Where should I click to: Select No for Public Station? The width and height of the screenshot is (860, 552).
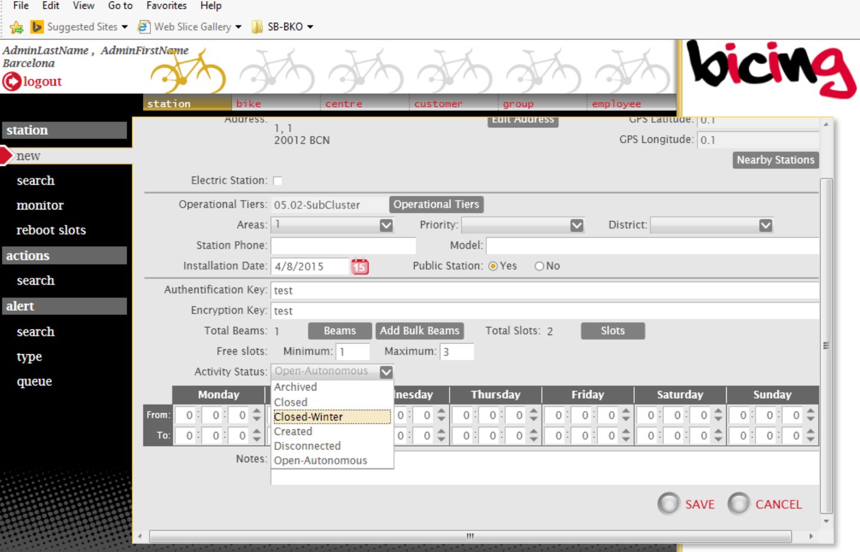point(539,266)
